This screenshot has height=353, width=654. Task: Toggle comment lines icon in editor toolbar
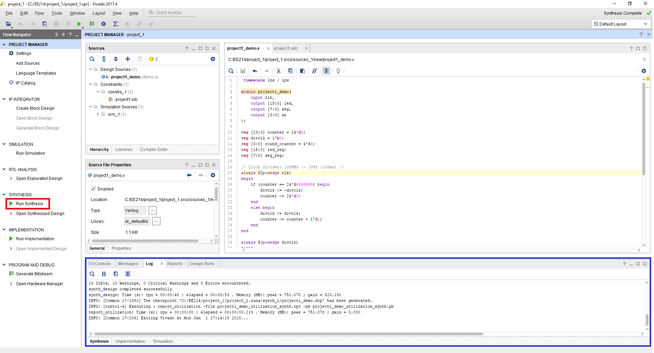[314, 71]
